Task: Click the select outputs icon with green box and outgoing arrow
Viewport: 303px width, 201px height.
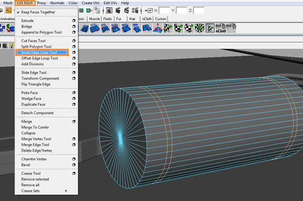Action: (x=89, y=11)
